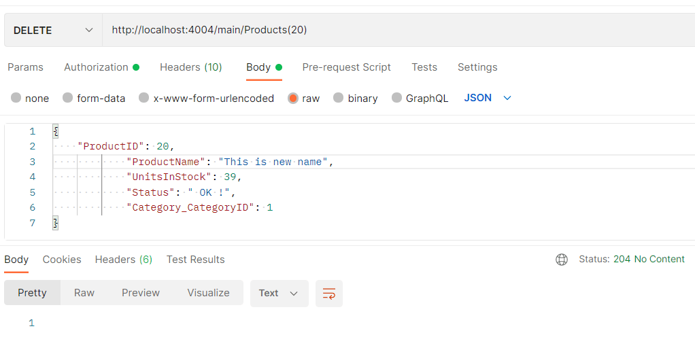Select the form-data radio button
Screen dimensions: 695x352
pos(68,98)
